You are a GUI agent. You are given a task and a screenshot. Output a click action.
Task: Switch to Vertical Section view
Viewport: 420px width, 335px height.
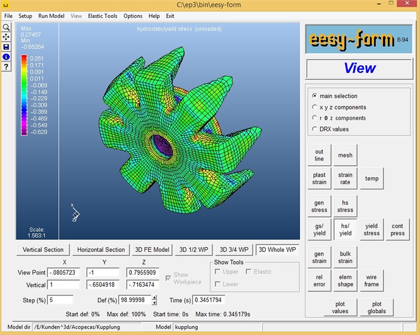(43, 250)
